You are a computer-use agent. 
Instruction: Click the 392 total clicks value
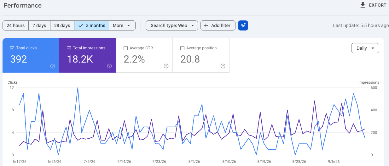pos(19,59)
